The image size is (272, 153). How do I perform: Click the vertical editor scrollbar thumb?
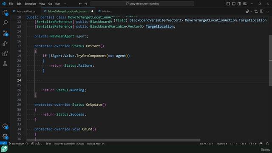tap(270, 60)
